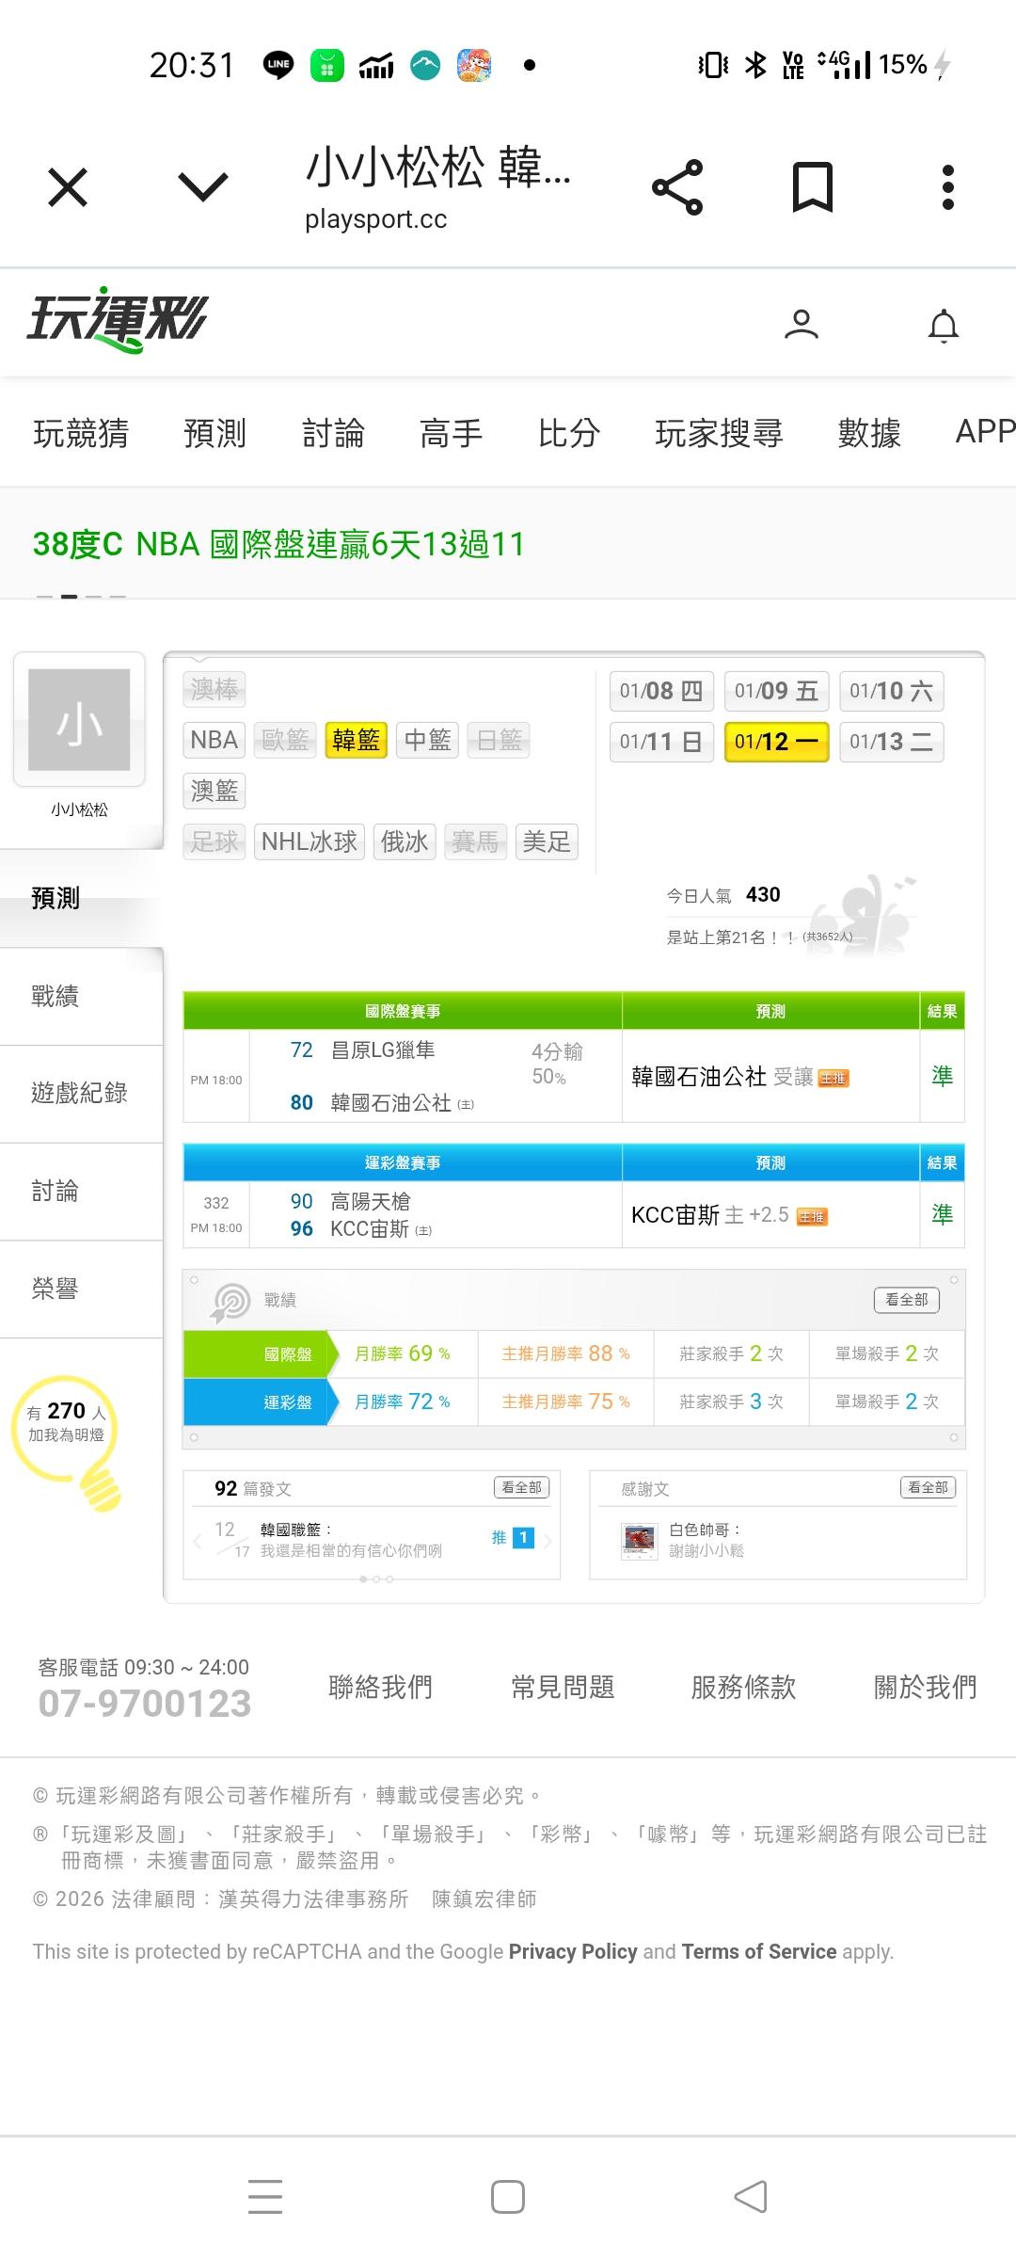Open the 38度C NBA headline link

[x=278, y=544]
